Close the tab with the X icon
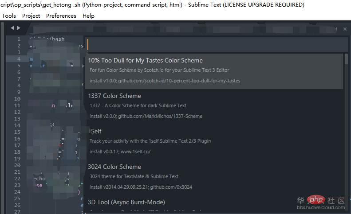351x214 pixels. (x=345, y=29)
